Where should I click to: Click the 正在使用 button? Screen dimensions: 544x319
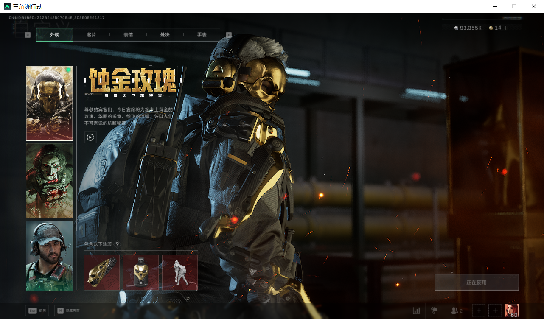coord(477,283)
